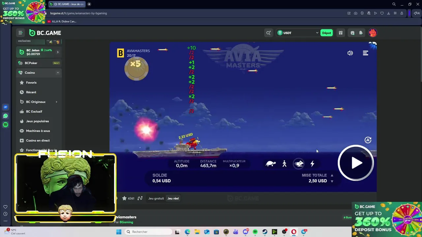Open the user profile avatar
The image size is (422, 237).
(373, 33)
